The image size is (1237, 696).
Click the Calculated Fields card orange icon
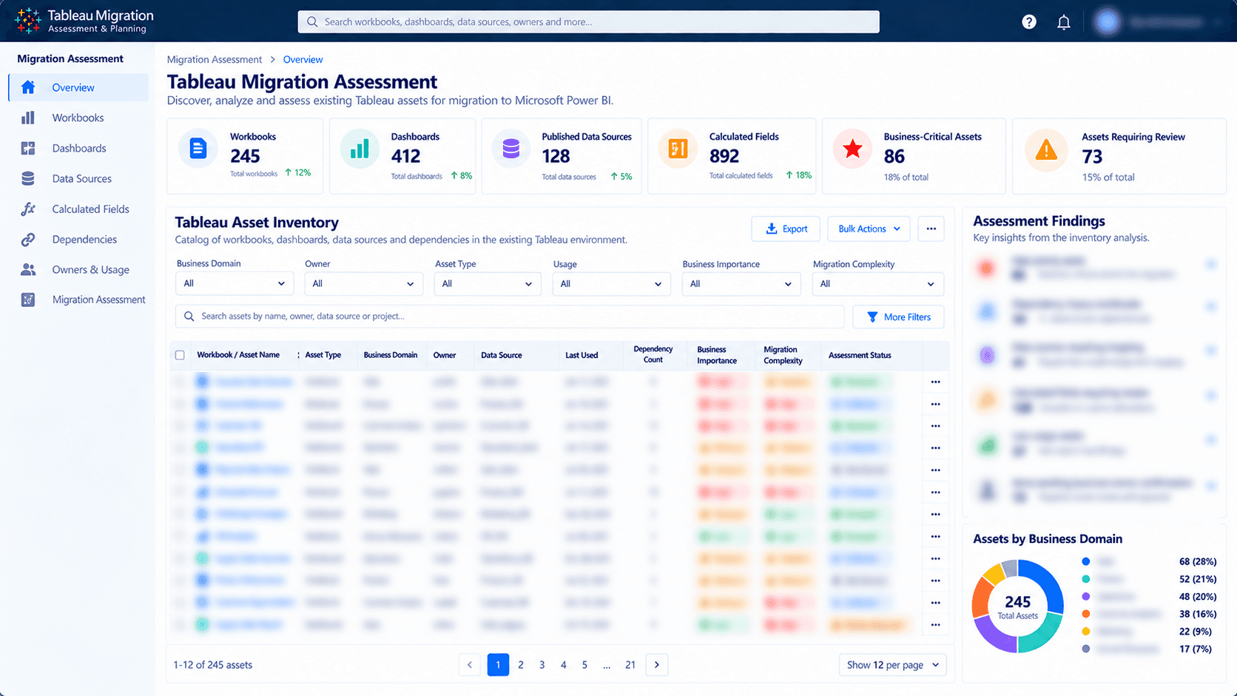click(x=678, y=149)
